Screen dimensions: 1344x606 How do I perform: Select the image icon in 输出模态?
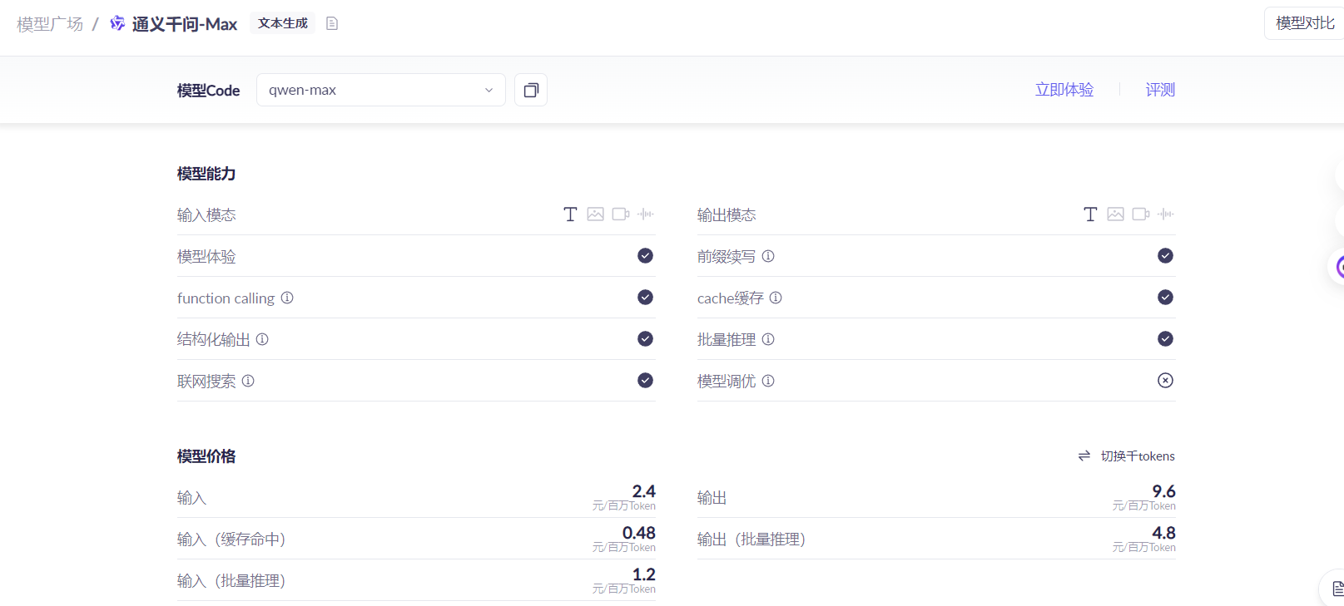pyautogui.click(x=1115, y=214)
